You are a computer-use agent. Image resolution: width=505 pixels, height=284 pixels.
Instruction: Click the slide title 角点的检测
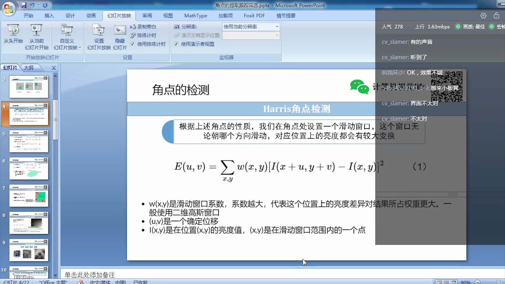pyautogui.click(x=181, y=90)
